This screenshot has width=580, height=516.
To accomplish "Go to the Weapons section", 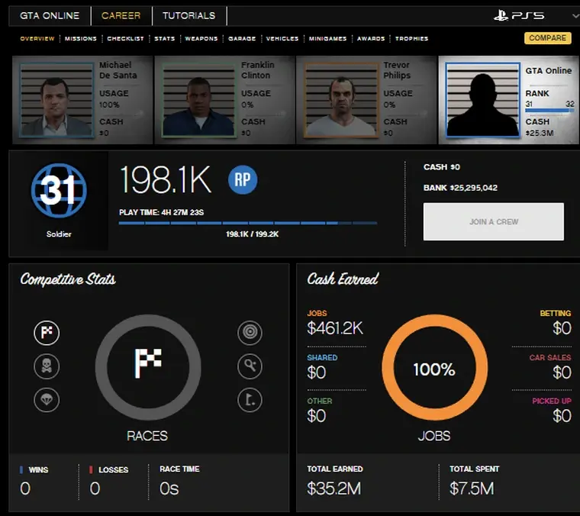I will click(201, 38).
